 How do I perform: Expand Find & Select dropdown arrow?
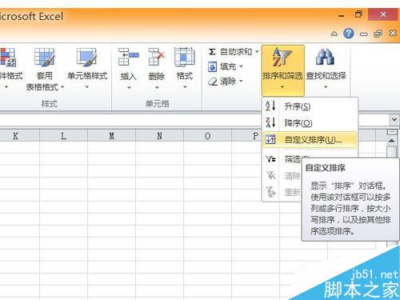[326, 87]
